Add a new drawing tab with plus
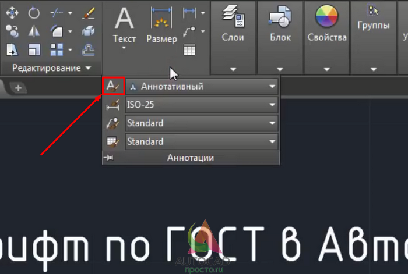This screenshot has height=274, width=408. pyautogui.click(x=18, y=88)
